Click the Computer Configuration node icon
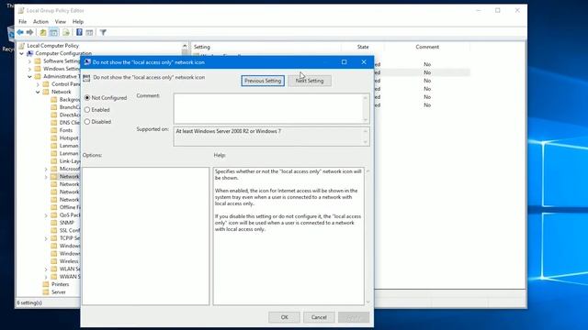The height and width of the screenshot is (330, 588). click(30, 53)
